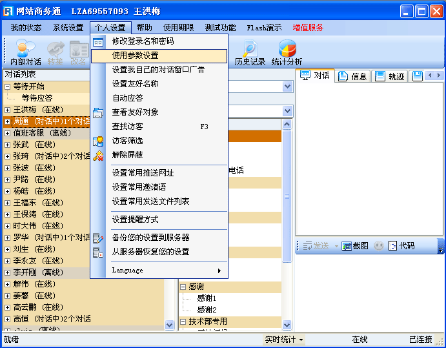
Task: Click the 内部对话 toolbar icon
Action: pos(26,52)
